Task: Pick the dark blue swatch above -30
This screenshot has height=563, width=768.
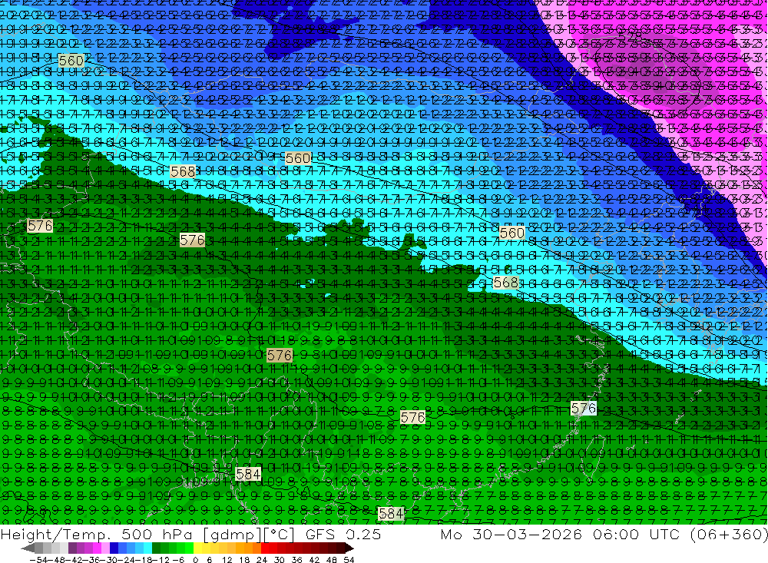Action: [x=114, y=548]
